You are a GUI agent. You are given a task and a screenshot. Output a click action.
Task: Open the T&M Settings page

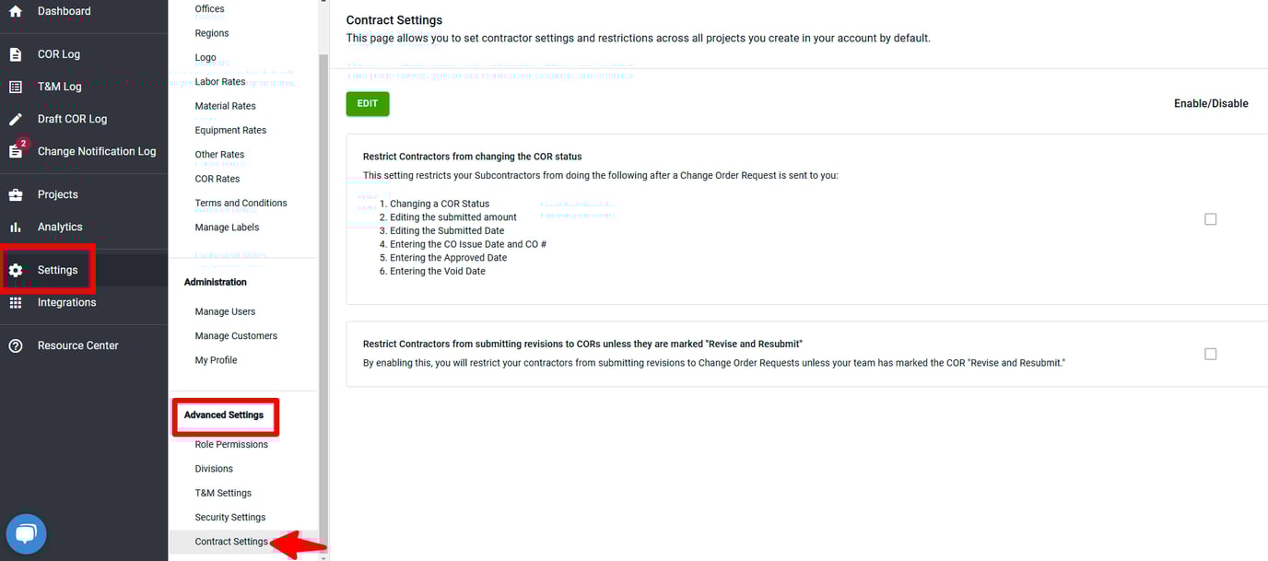tap(223, 494)
